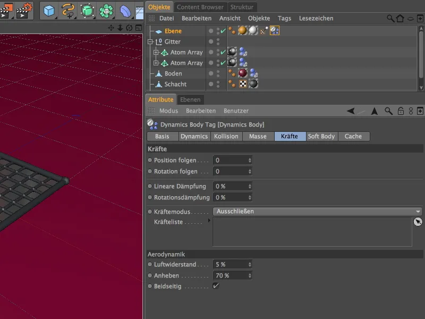Viewport: 425px width, 319px height.
Task: Open the Soft Body tab of the tag
Action: [321, 136]
